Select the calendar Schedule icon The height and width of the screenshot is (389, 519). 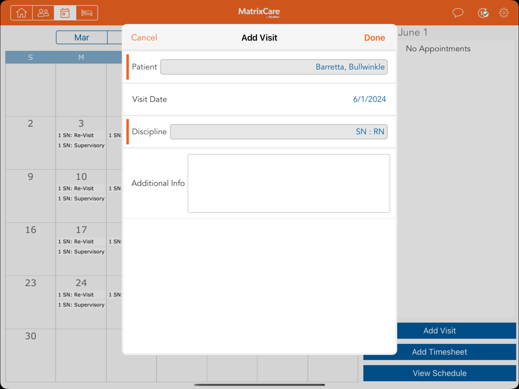[x=64, y=13]
